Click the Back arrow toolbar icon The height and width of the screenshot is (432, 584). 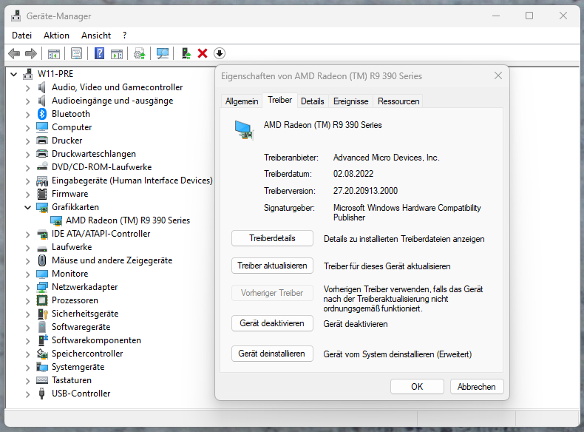coord(14,54)
